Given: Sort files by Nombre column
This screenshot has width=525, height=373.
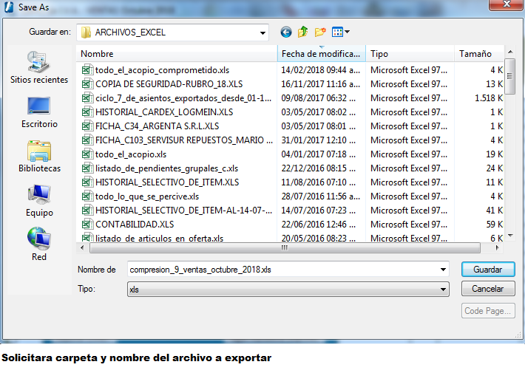Looking at the screenshot, I should tap(177, 54).
